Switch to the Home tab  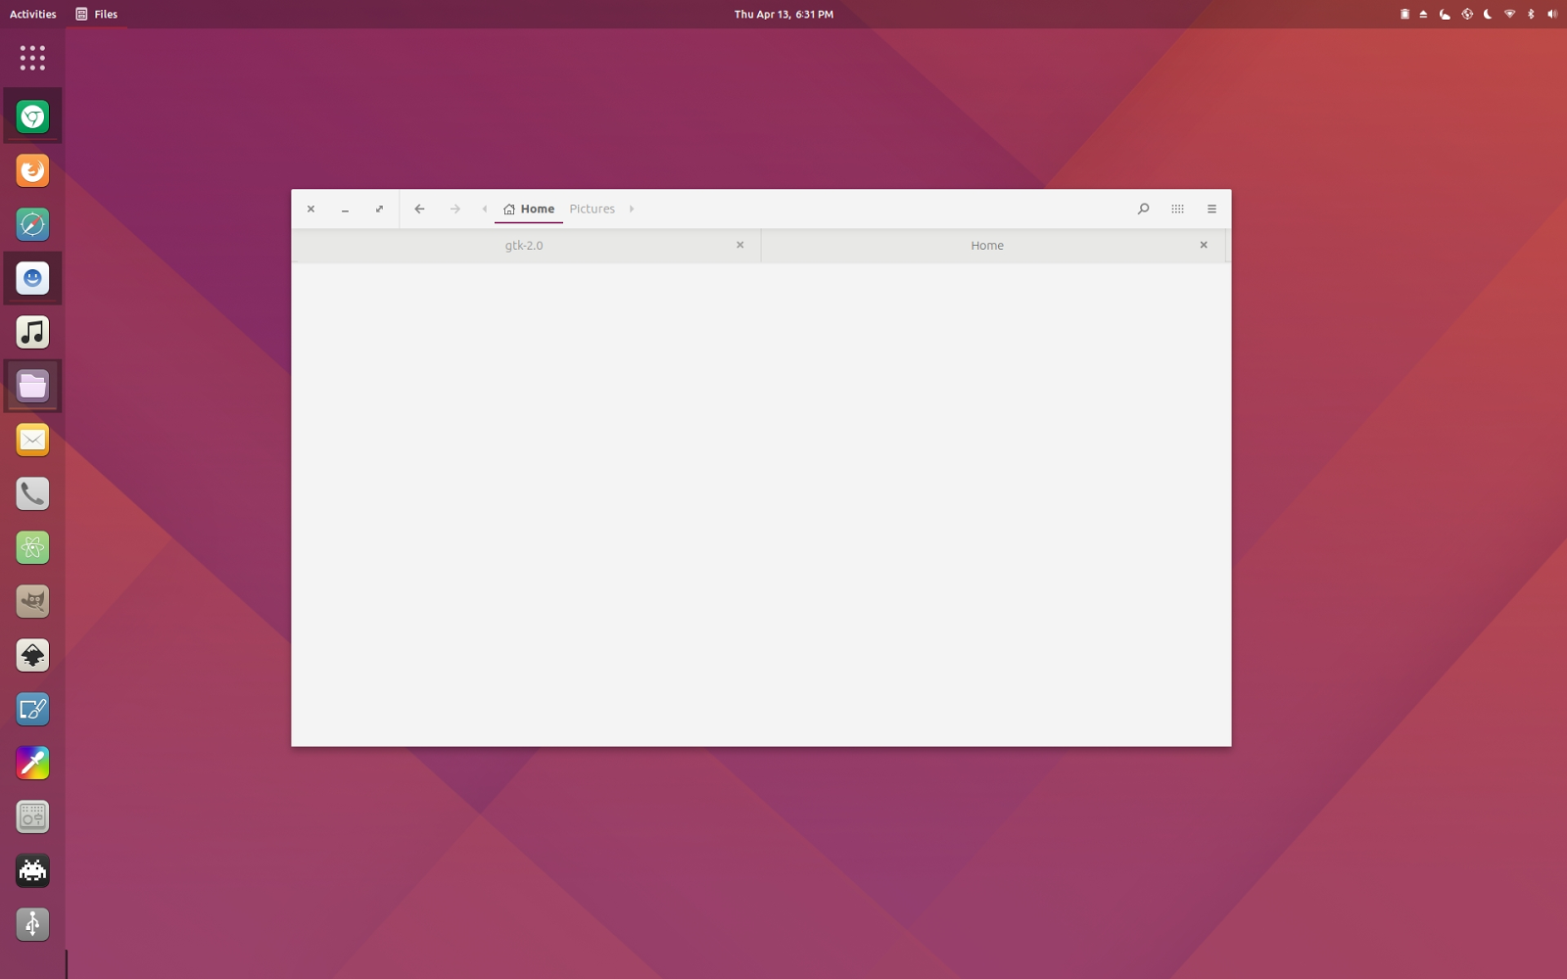click(x=986, y=245)
